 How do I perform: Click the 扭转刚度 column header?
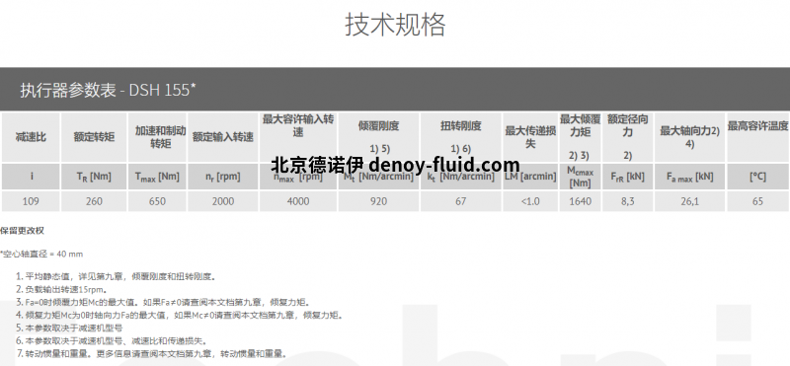(461, 137)
